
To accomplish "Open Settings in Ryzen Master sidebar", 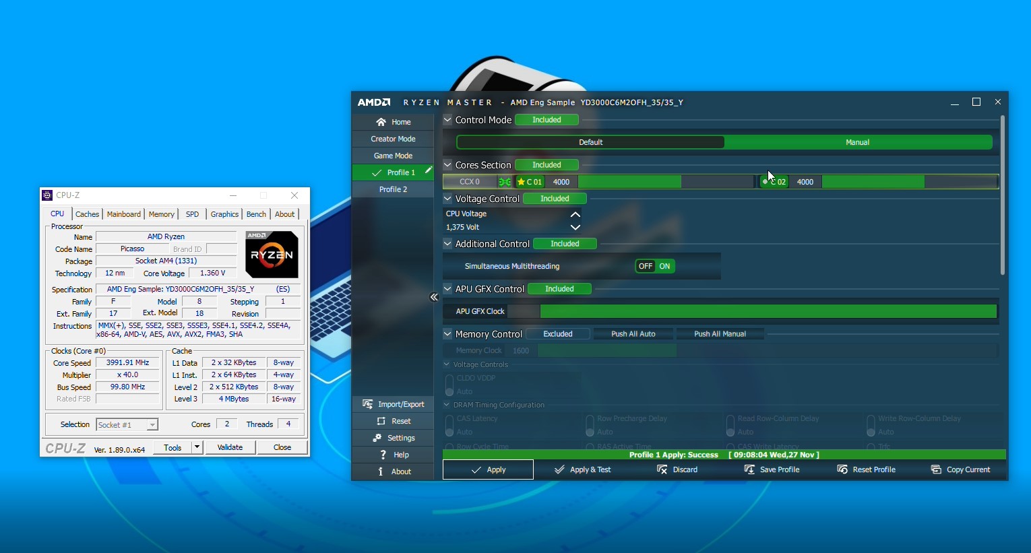I will 393,438.
